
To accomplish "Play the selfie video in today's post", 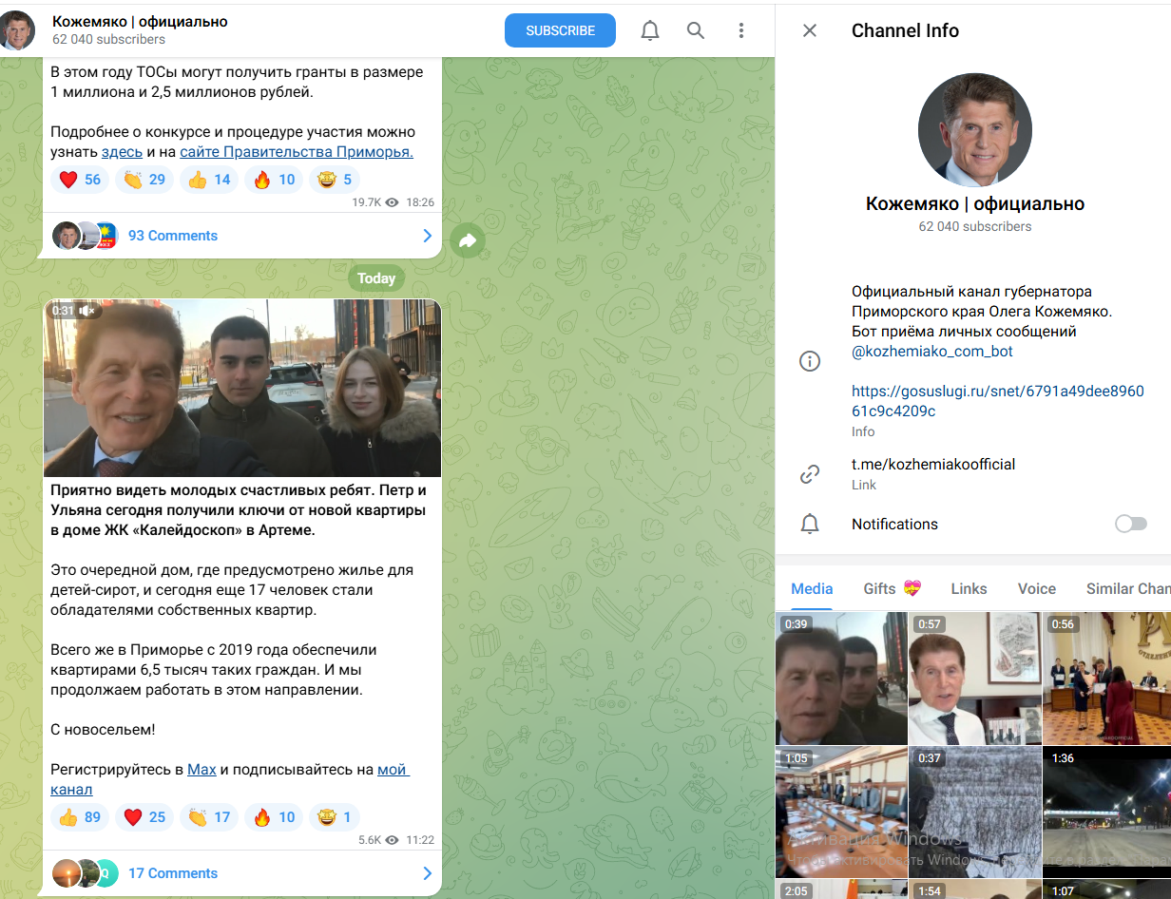I will [242, 389].
